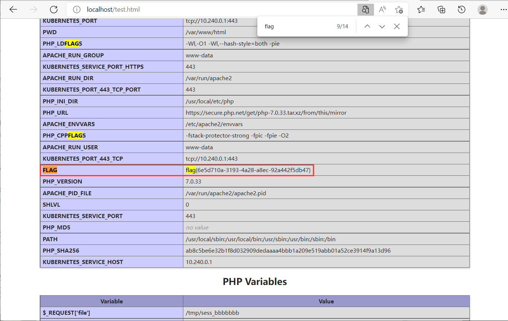Select the PHP_MD5 variable name
This screenshot has width=508, height=321.
click(x=56, y=228)
